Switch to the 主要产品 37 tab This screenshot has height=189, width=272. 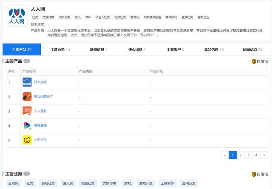[x=22, y=49]
